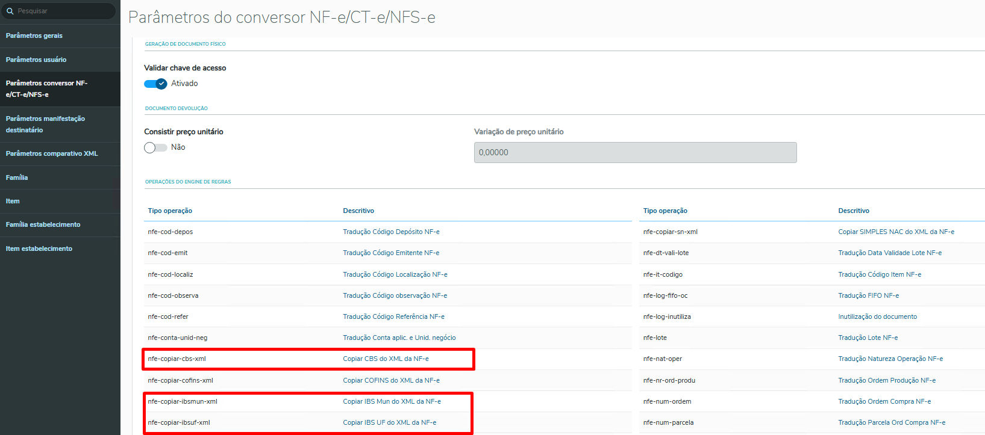Enable the Consistir preço unitário toggle
The height and width of the screenshot is (435, 985).
[x=155, y=148]
